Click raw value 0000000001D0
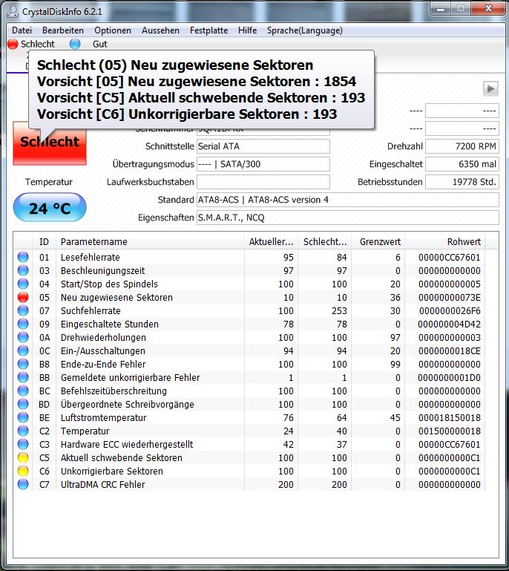Screen dimensions: 509x571 tap(449, 378)
